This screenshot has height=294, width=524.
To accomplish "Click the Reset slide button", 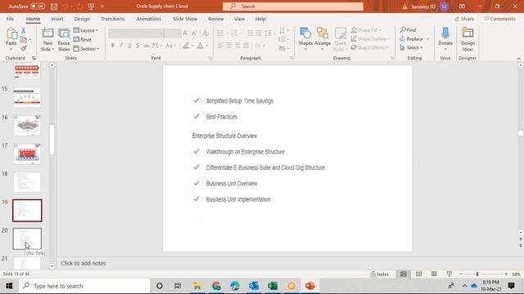I will coord(82,40).
